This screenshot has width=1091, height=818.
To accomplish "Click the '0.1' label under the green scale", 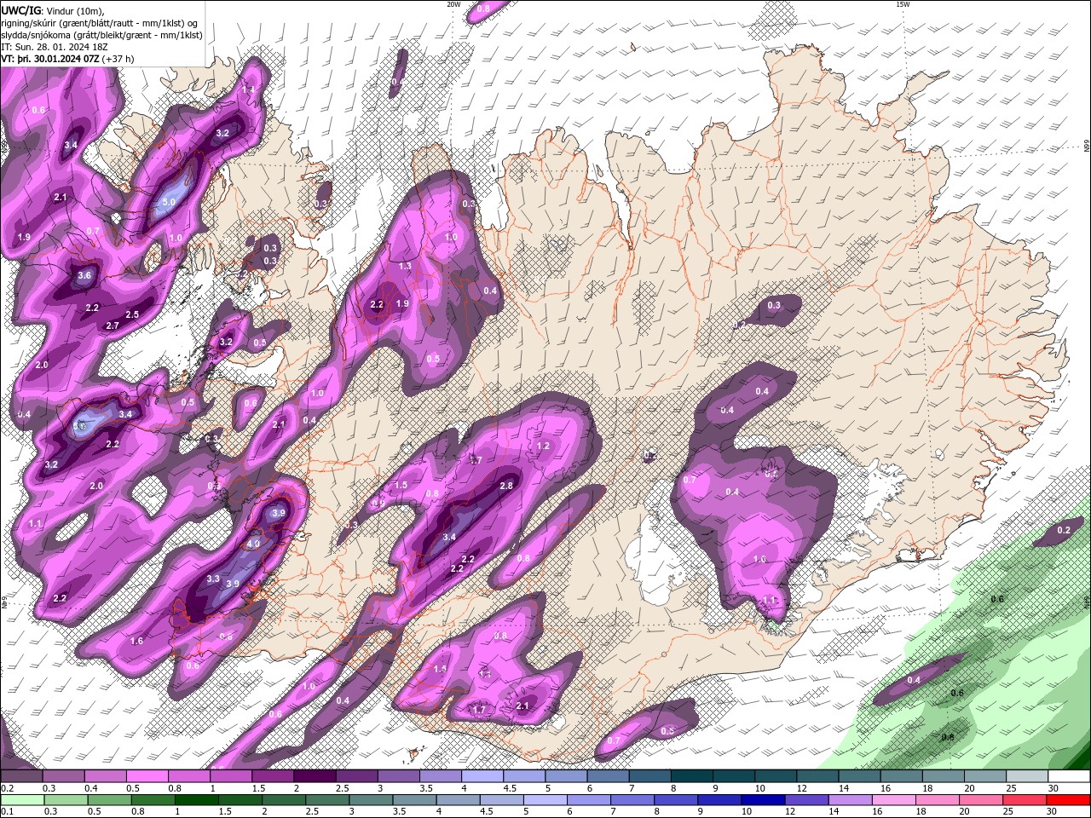I will click(7, 812).
